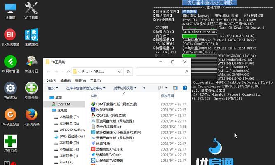This screenshot has height=165, width=275.
Task: Select Boot (X:) in the tree
Action: point(66,162)
